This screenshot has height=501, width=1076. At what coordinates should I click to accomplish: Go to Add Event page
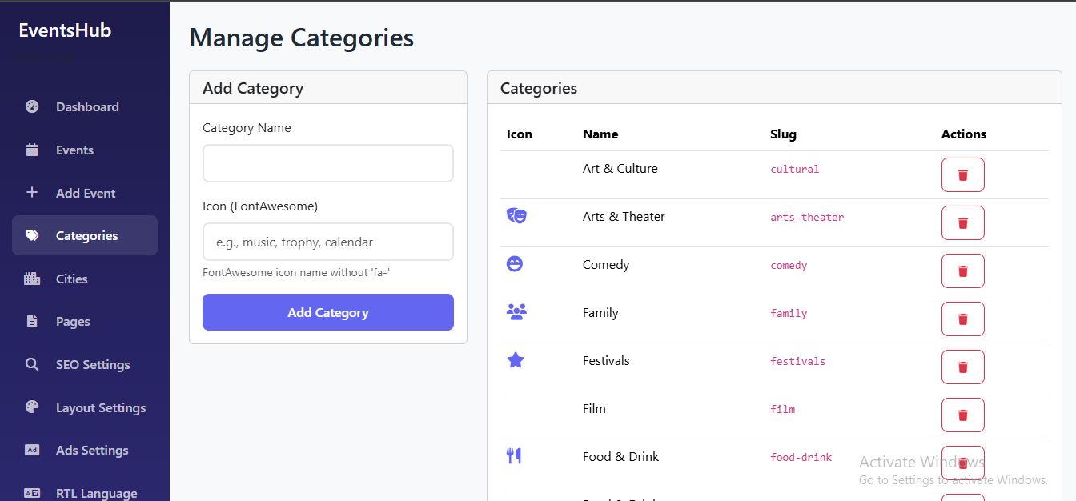(86, 193)
